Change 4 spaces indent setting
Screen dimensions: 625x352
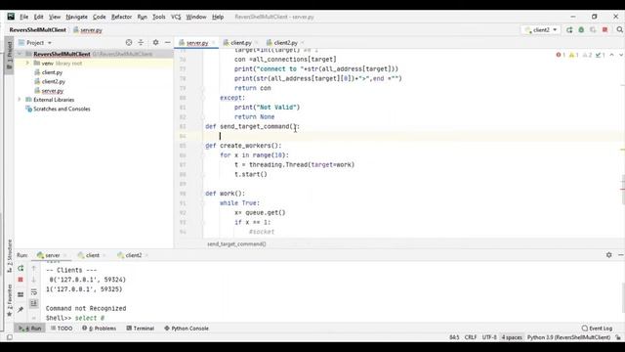512,337
